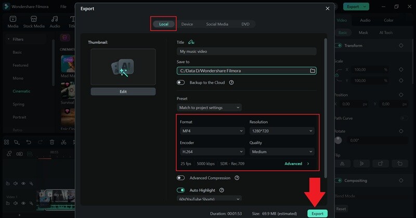Open the 60s(YouTube Shorts) dropdown

[x=209, y=199]
